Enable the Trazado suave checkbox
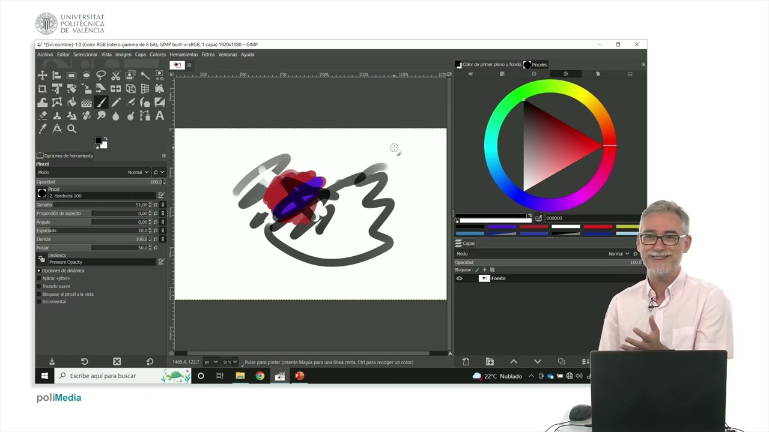Image resolution: width=769 pixels, height=432 pixels. [40, 286]
